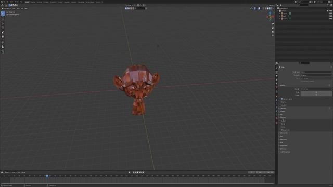
Task: Toggle the Freestyle checkbox
Action: [x=281, y=149]
